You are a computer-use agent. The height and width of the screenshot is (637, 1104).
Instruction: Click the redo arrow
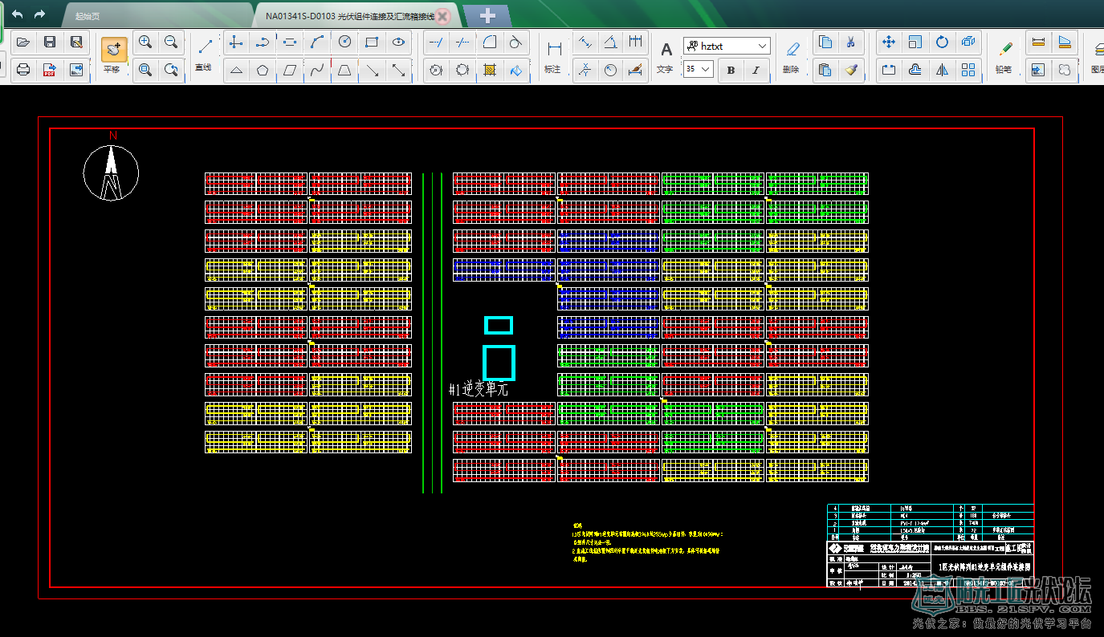[39, 14]
